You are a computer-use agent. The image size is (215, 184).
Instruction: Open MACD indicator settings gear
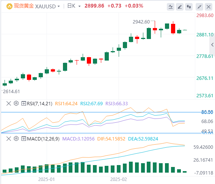click(x=16, y=139)
